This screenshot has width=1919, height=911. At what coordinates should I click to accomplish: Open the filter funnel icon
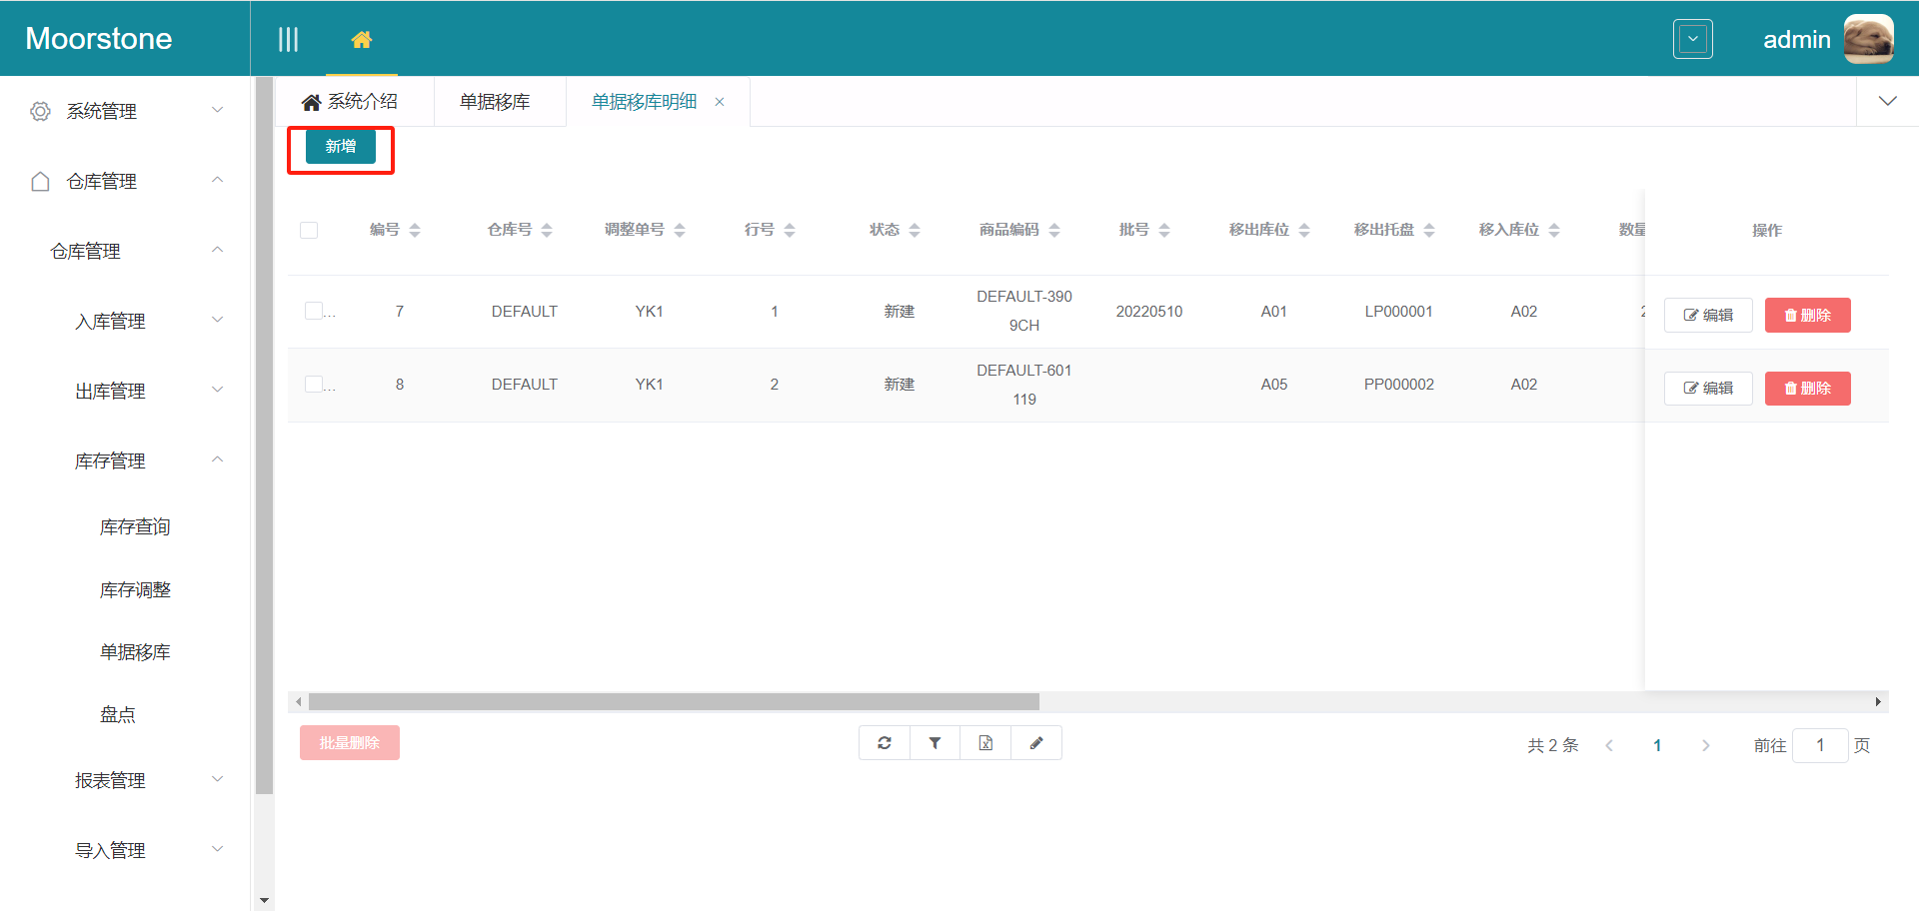click(x=935, y=743)
